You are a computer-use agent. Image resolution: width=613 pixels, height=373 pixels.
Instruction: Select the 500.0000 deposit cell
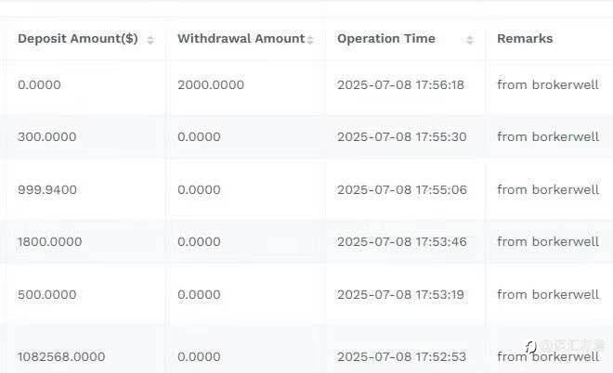pos(46,295)
